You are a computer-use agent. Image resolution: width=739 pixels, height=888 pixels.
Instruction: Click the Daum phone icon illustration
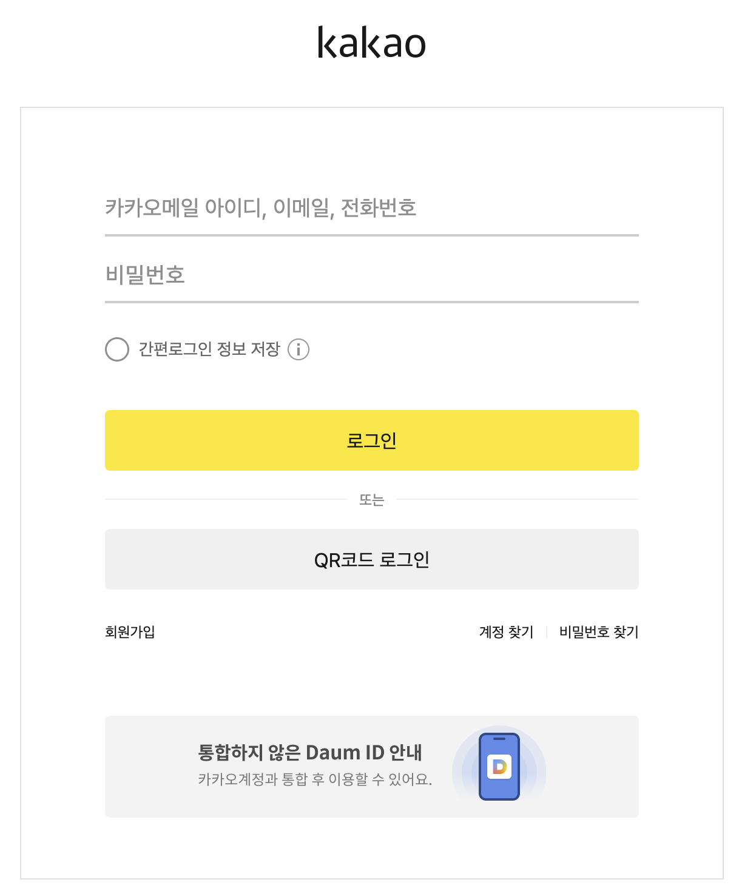[x=499, y=766]
